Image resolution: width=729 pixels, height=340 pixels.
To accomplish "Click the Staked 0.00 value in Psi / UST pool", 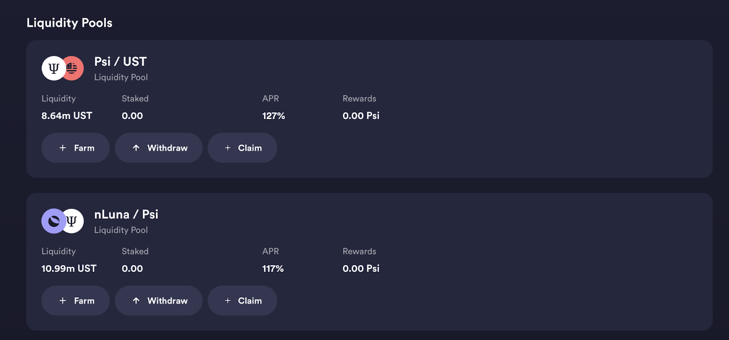I will click(x=132, y=116).
